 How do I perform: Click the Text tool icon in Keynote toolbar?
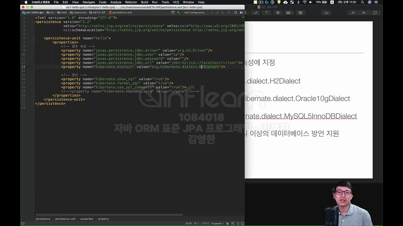(266, 13)
